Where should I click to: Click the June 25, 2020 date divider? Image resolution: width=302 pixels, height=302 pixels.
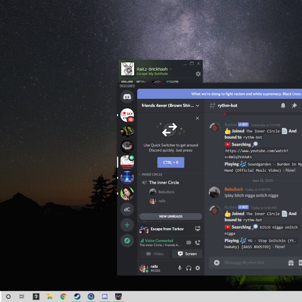[262, 181]
